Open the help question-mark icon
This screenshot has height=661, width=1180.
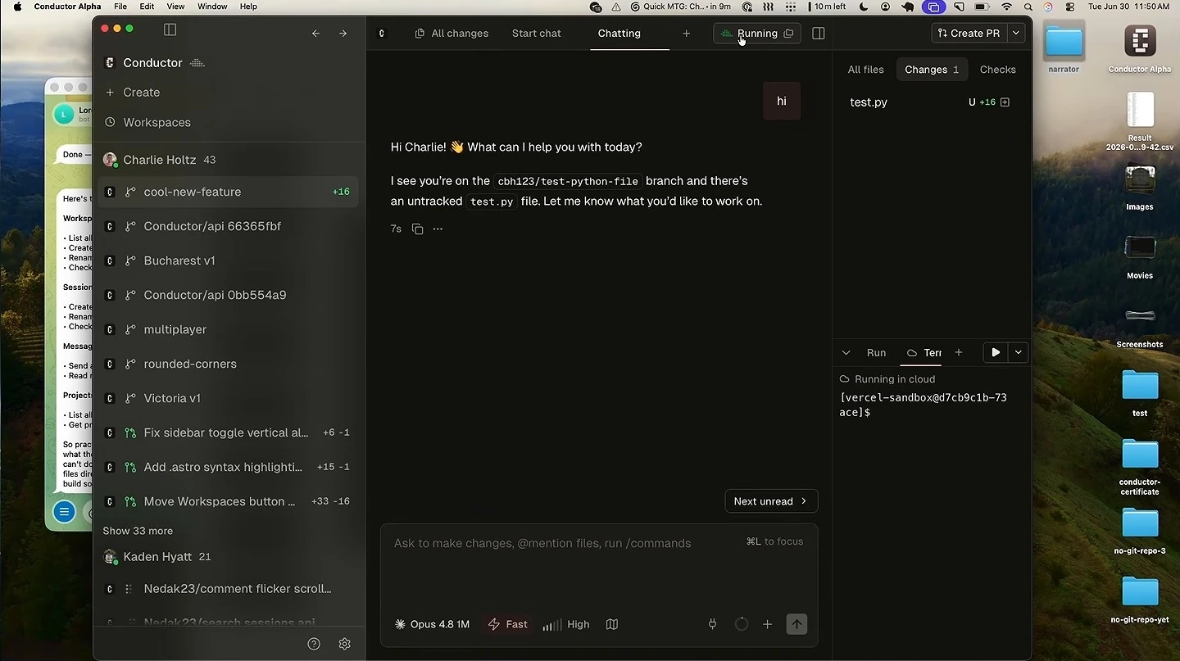click(x=314, y=644)
